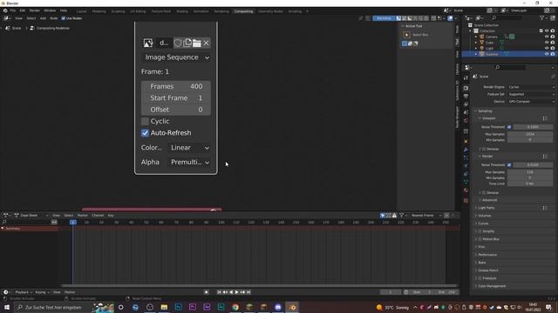The width and height of the screenshot is (558, 313).
Task: Switch to the Geometry Nodes workspace tab
Action: coord(270,11)
